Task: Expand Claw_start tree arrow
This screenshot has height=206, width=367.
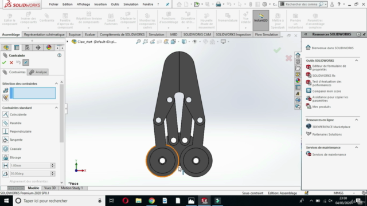Action: 68,42
